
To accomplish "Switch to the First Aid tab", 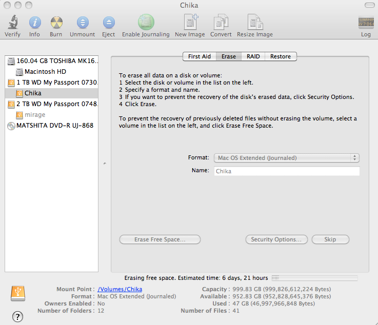I will (200, 56).
